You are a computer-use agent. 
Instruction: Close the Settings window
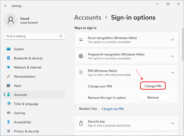[178, 4]
